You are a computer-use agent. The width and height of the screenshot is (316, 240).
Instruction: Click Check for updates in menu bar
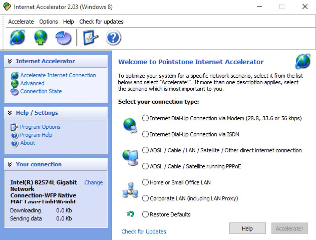101,22
